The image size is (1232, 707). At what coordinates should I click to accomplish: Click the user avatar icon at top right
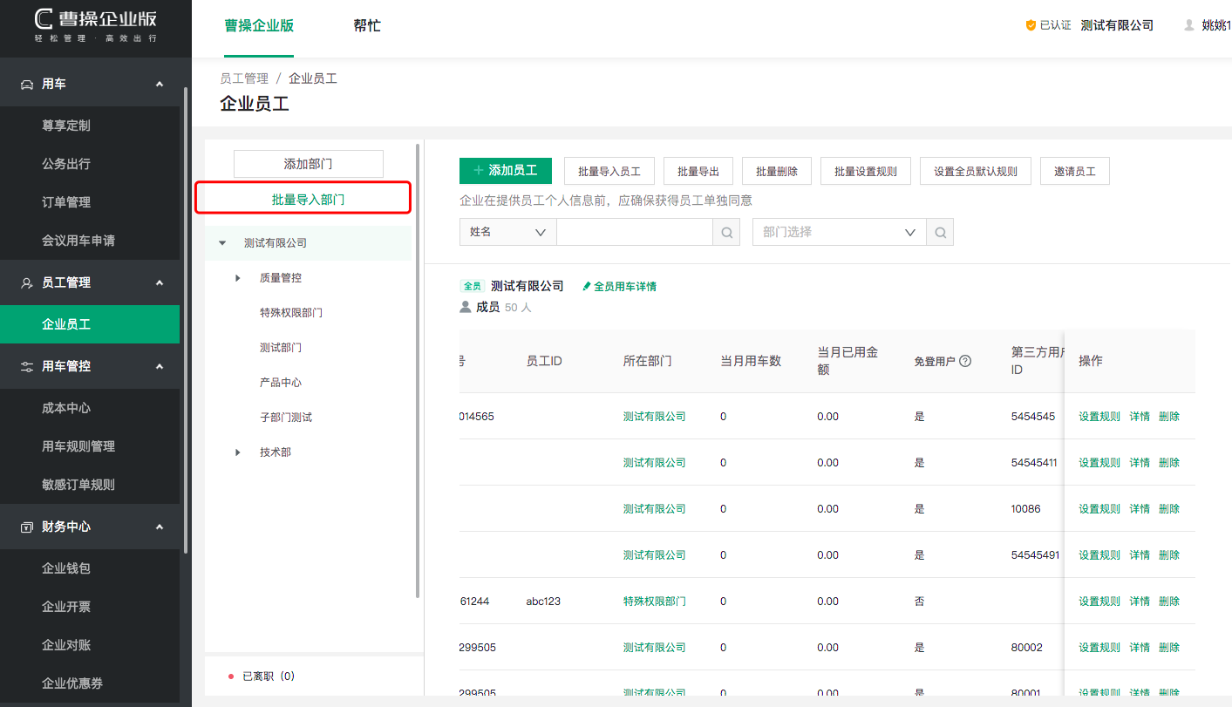[x=1188, y=26]
